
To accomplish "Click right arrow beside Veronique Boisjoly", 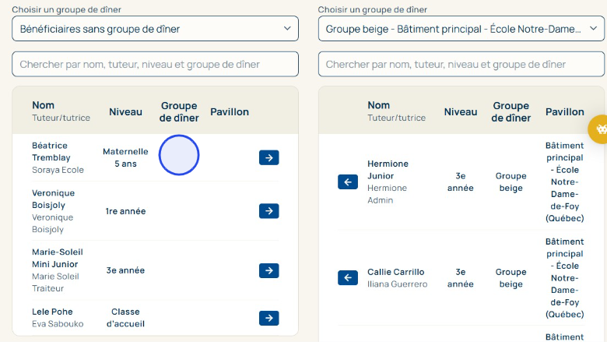I will coord(268,211).
